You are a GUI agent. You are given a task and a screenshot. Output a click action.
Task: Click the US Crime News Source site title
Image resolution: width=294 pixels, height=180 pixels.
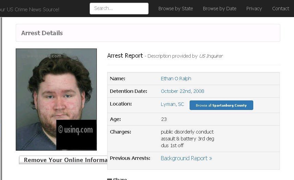(30, 10)
